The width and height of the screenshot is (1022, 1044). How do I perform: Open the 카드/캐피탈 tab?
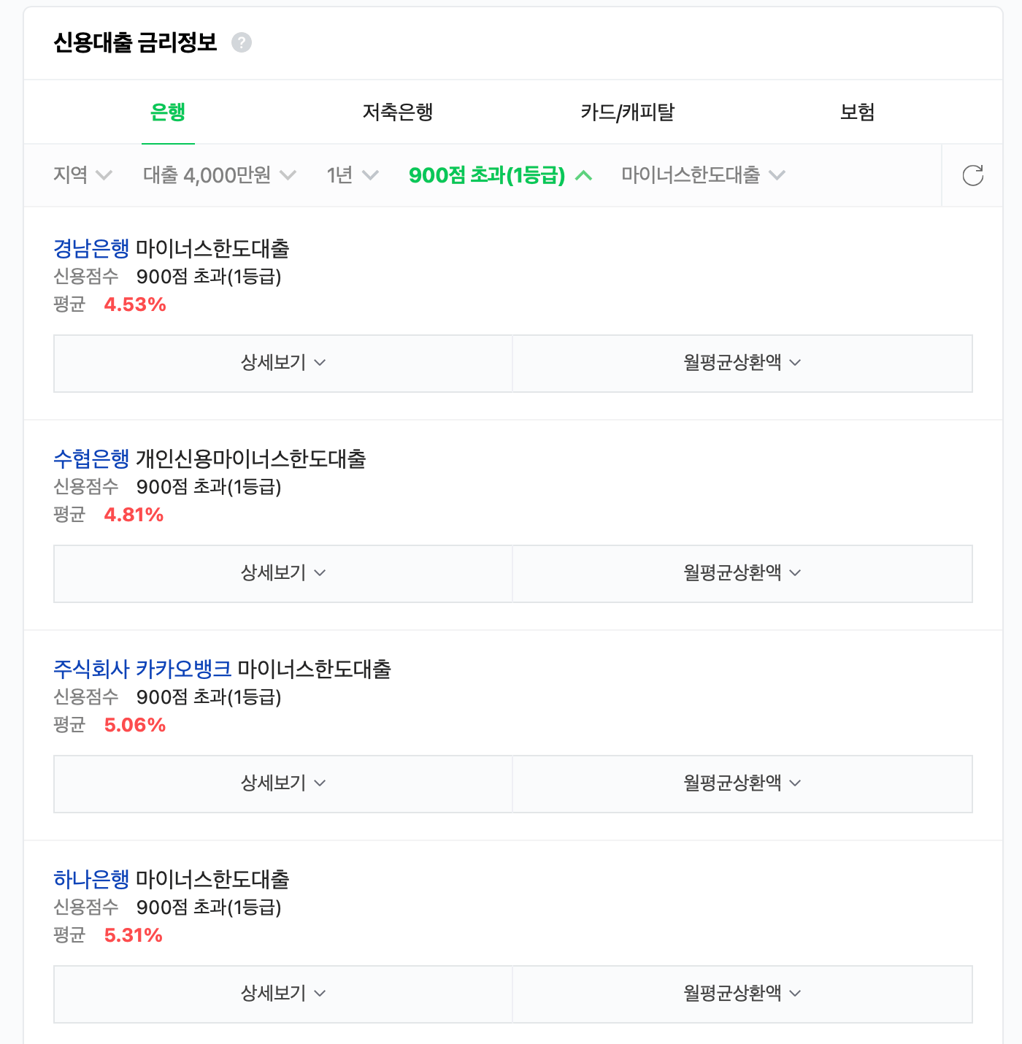pyautogui.click(x=627, y=112)
